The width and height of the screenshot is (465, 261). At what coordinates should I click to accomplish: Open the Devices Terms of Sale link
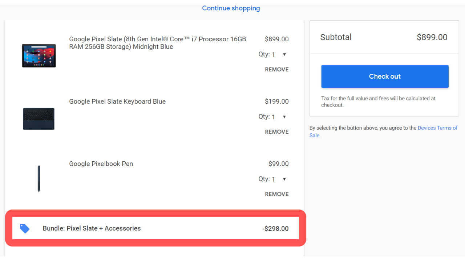pos(437,128)
